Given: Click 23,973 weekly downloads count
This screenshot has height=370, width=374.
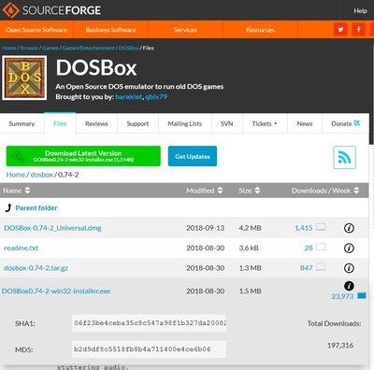Looking at the screenshot, I should click(x=342, y=296).
